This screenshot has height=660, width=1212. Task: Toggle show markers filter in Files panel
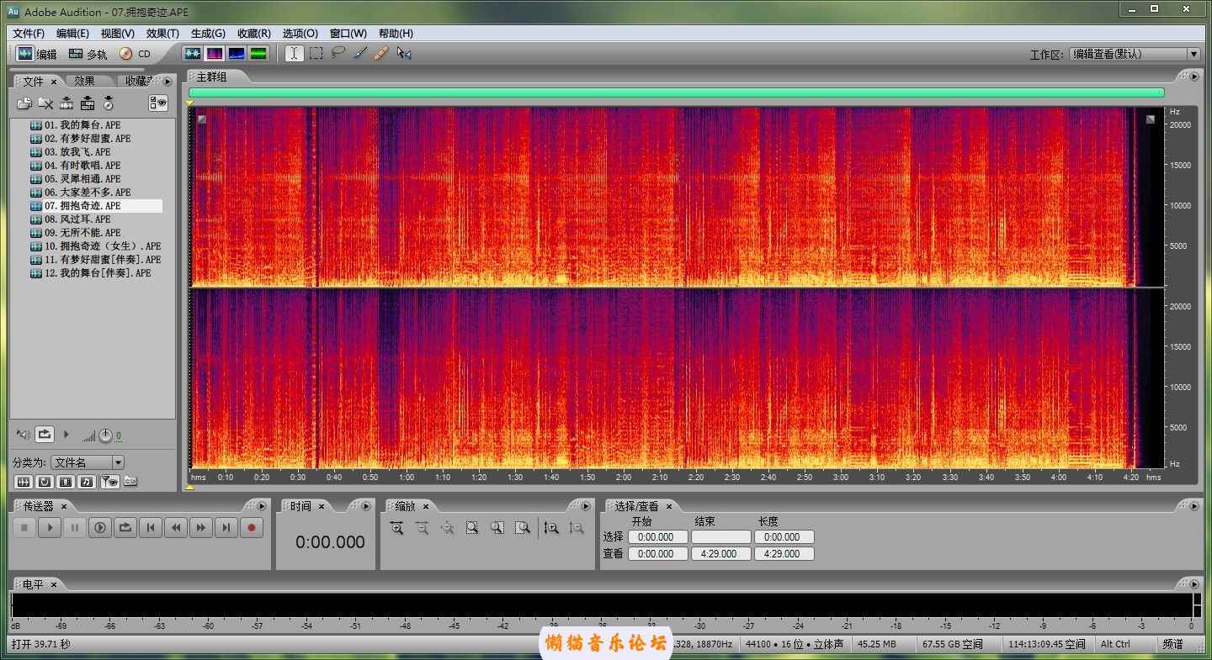[109, 482]
